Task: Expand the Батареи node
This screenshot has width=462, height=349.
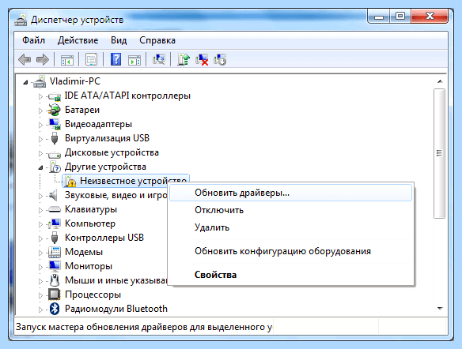Action: (x=40, y=111)
